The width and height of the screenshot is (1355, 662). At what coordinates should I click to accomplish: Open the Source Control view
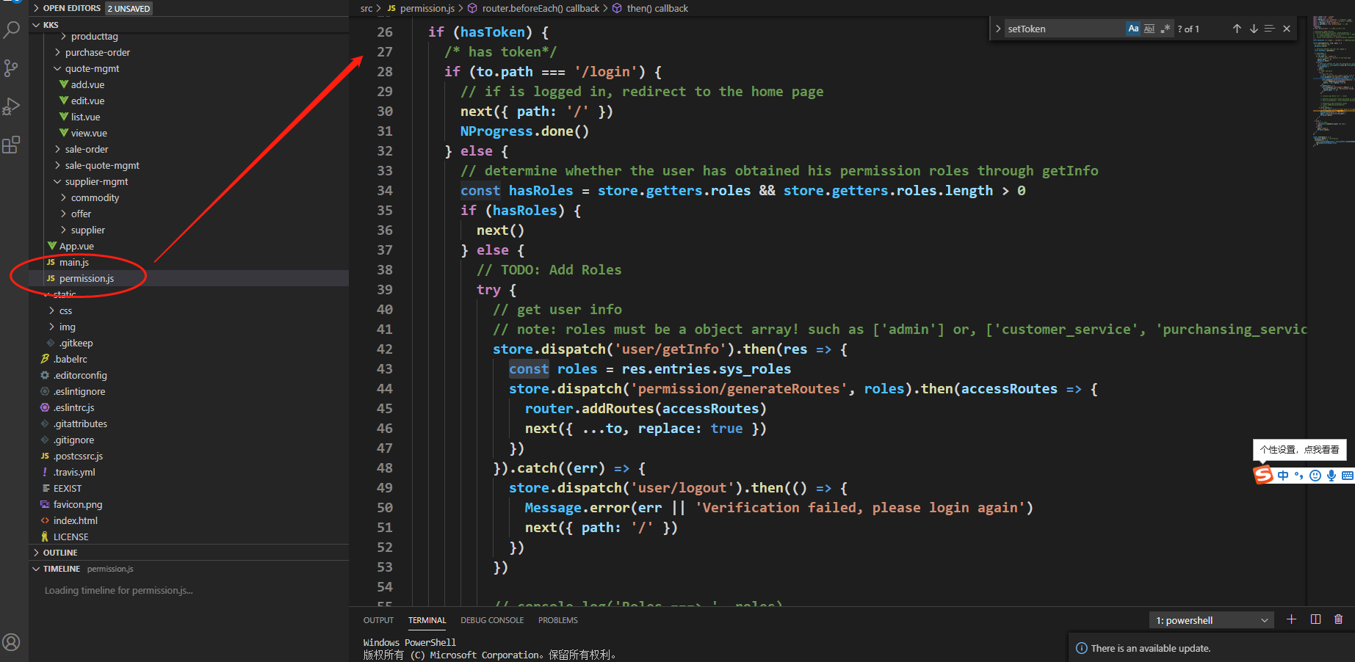[12, 68]
